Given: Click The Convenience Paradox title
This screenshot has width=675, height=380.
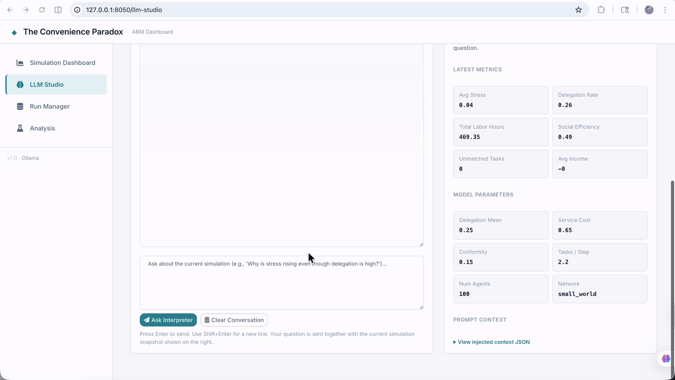Looking at the screenshot, I should pos(73,32).
